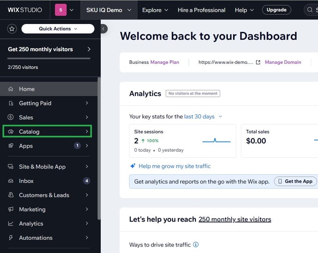Image resolution: width=318 pixels, height=253 pixels.
Task: Open Site & Mobile App section
Action: [x=49, y=167]
